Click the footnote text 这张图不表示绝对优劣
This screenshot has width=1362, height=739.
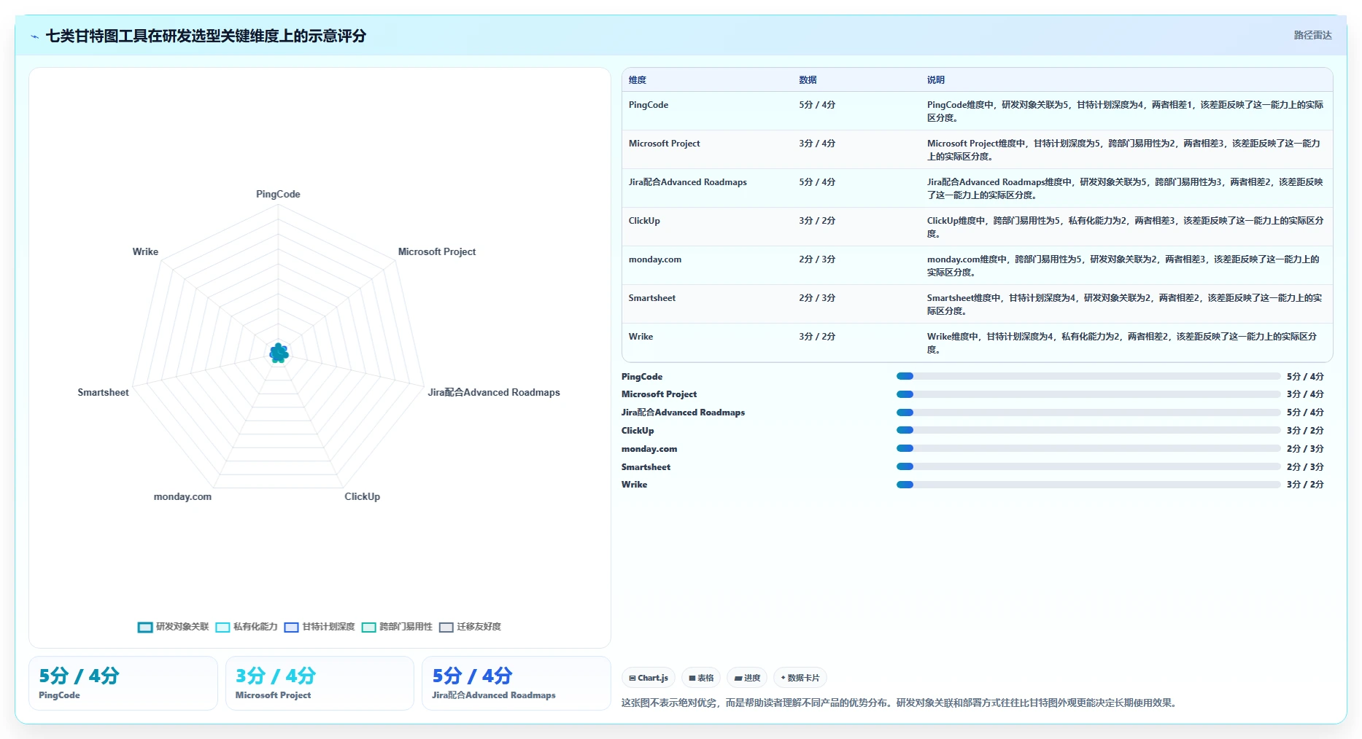(669, 703)
